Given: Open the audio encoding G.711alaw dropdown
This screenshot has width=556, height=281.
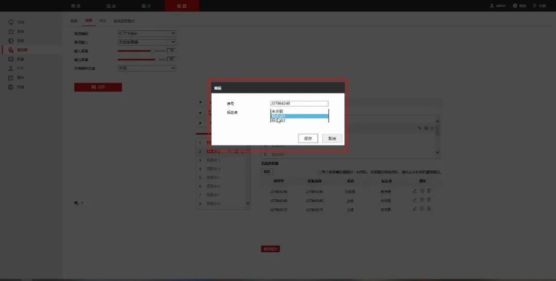Looking at the screenshot, I should (x=147, y=34).
